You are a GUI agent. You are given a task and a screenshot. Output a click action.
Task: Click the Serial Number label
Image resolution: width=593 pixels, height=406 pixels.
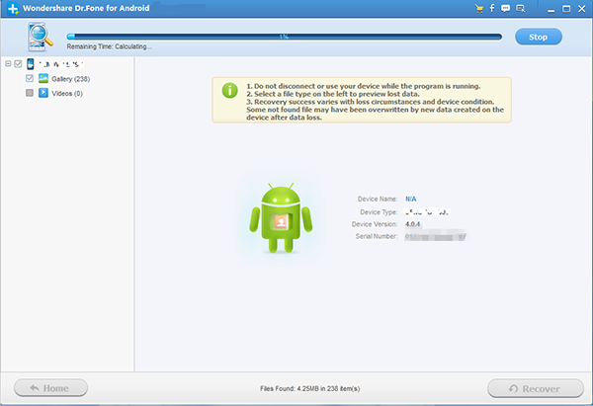pyautogui.click(x=377, y=236)
